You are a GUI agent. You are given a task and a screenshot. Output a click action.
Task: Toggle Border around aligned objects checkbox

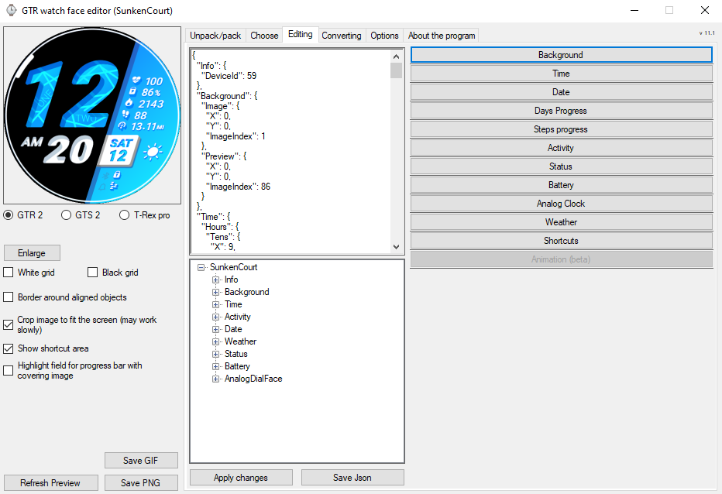click(9, 297)
